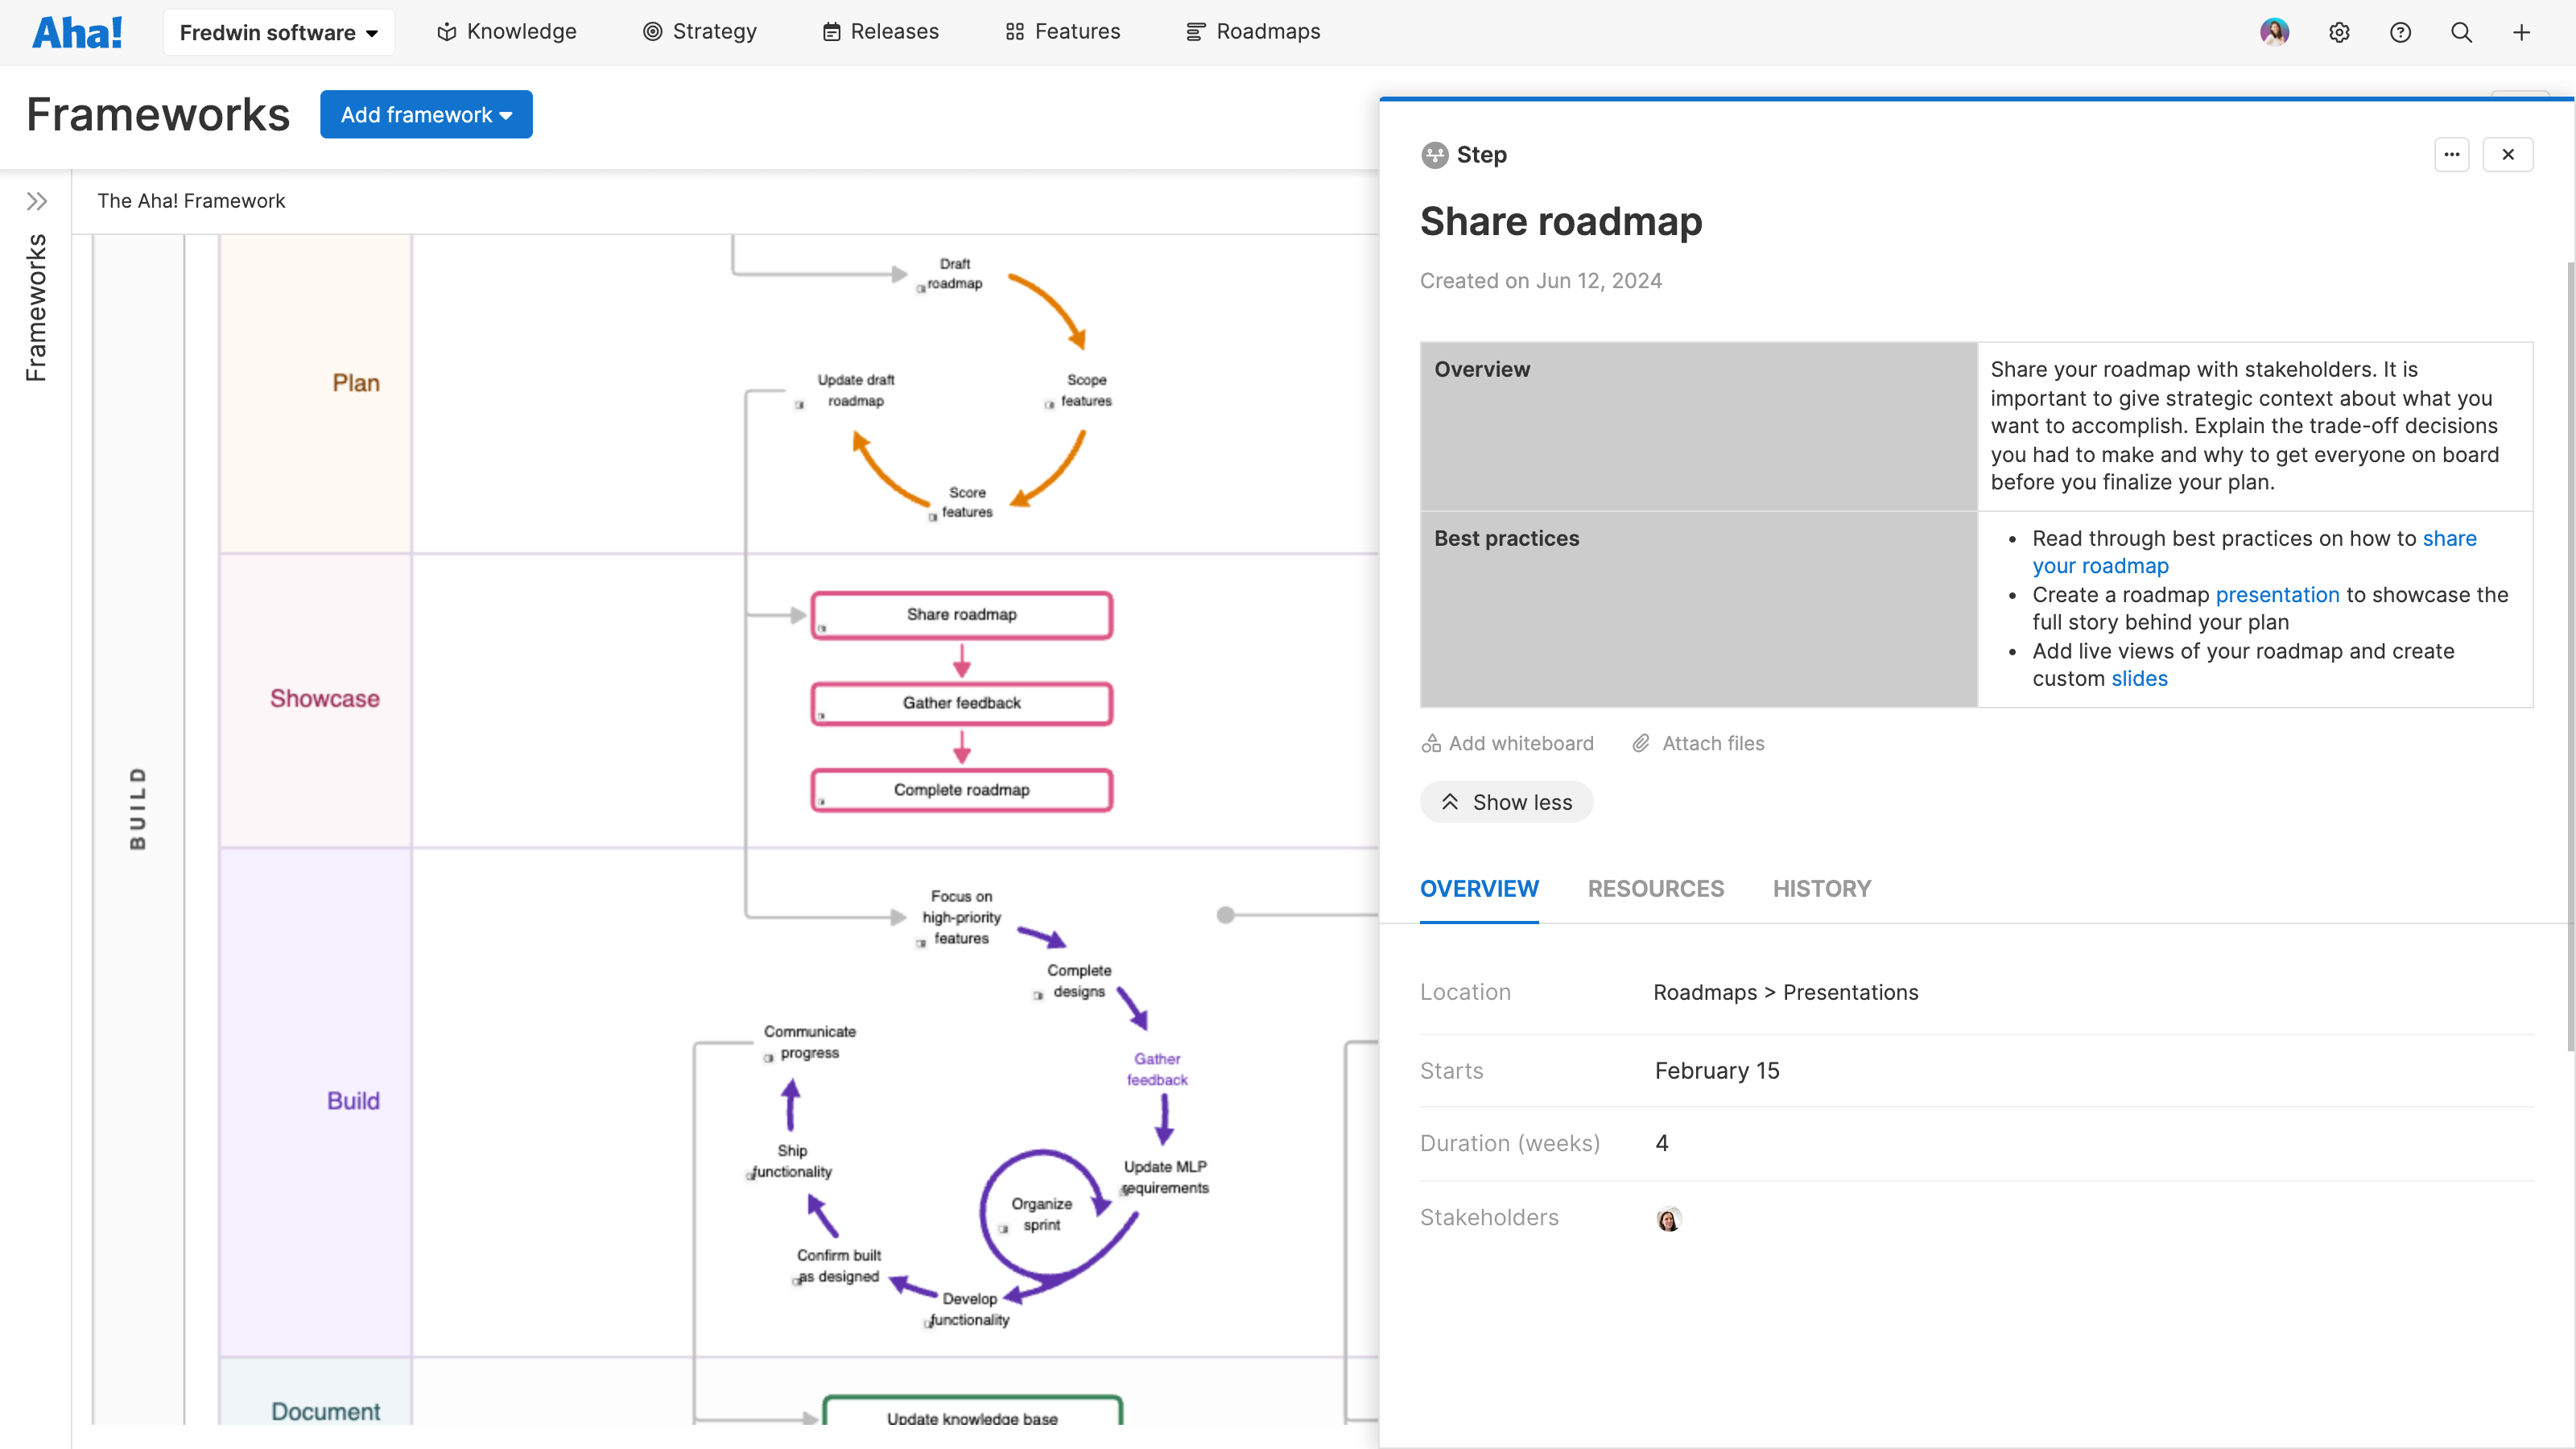2576x1449 pixels.
Task: Open the more options menu on the step
Action: click(2452, 154)
